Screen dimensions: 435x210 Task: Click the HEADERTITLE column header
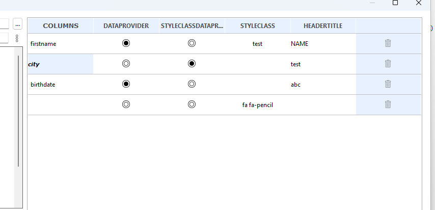323,26
